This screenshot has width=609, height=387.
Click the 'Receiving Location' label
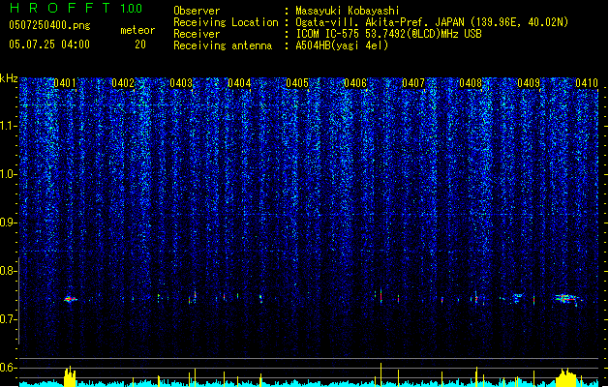click(226, 22)
